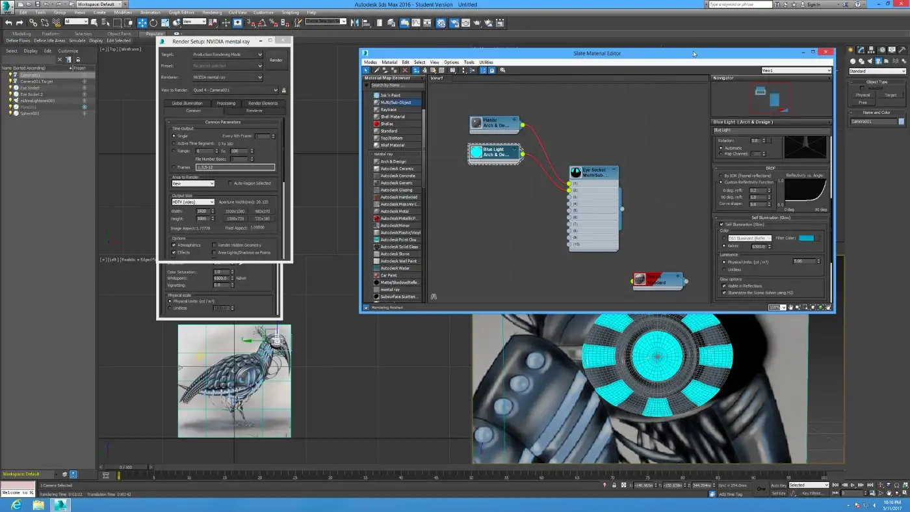
Task: Open File Explorer from the taskbar
Action: [38, 504]
